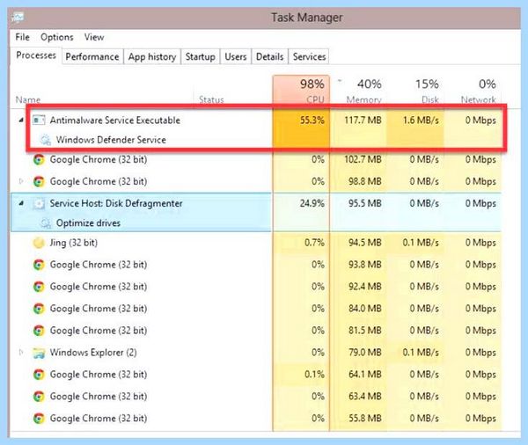
Task: Open the View menu
Action: click(x=94, y=37)
